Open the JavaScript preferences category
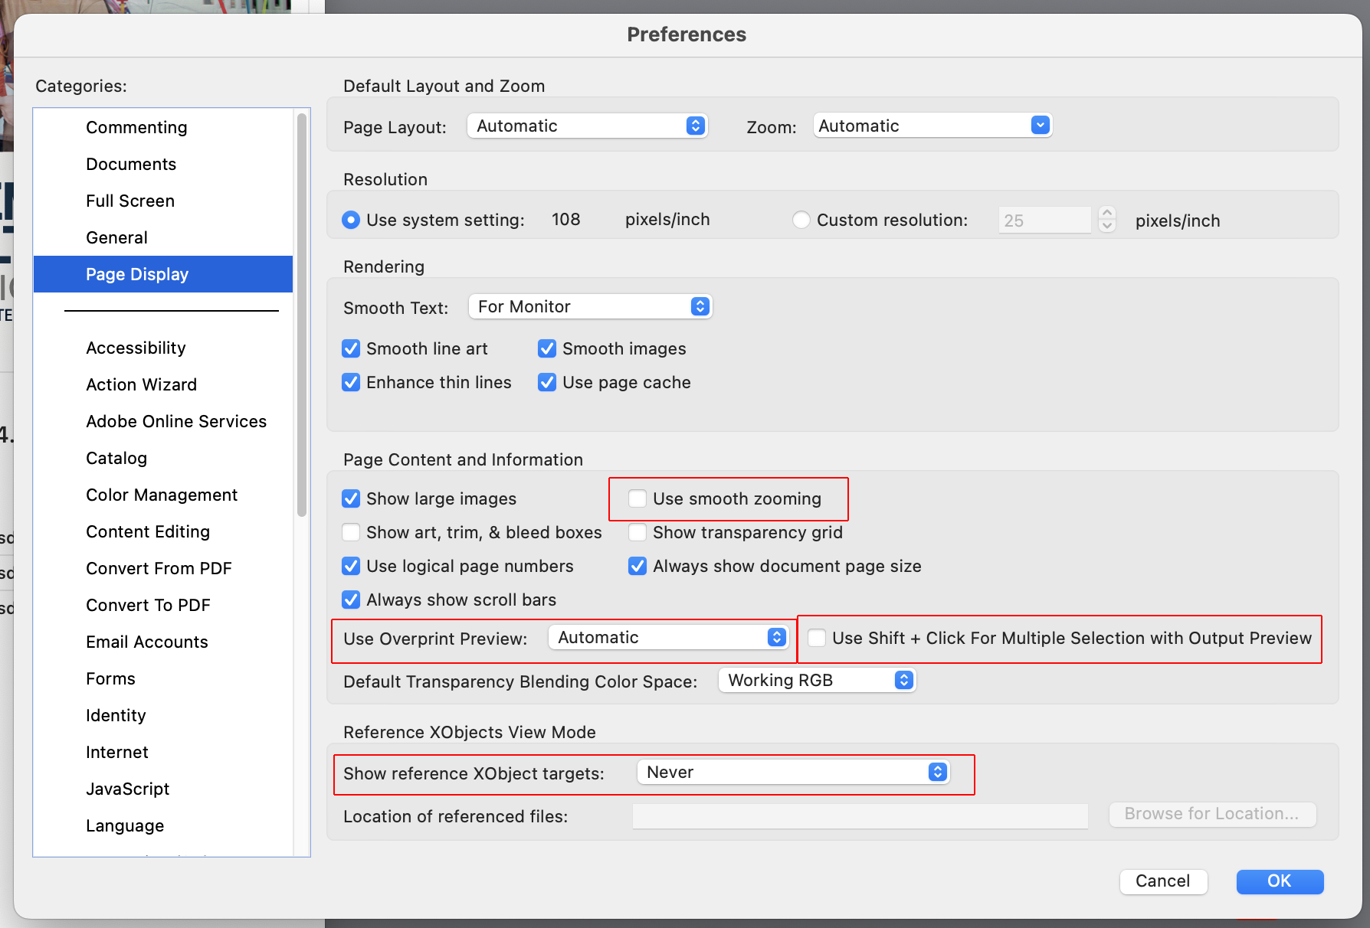1370x928 pixels. (x=127, y=789)
